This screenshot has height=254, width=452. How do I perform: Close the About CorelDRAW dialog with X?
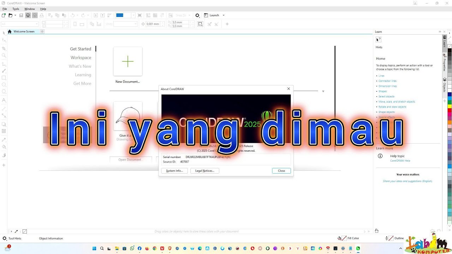pos(289,89)
